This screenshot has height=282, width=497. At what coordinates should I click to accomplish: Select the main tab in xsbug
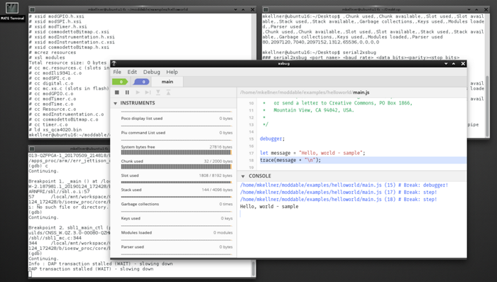167,82
